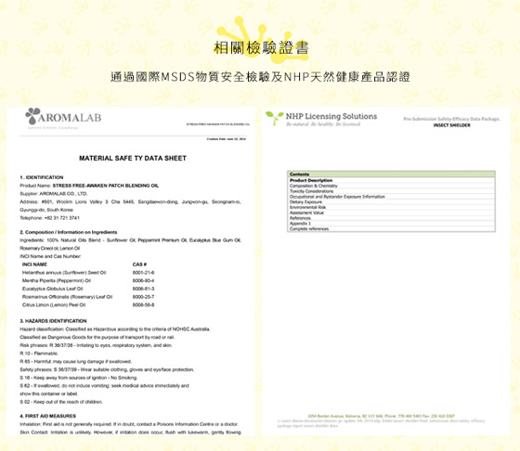520x451 pixels.
Task: Click the green footer address Borden Avenue, Kelowna
Action: [381, 416]
